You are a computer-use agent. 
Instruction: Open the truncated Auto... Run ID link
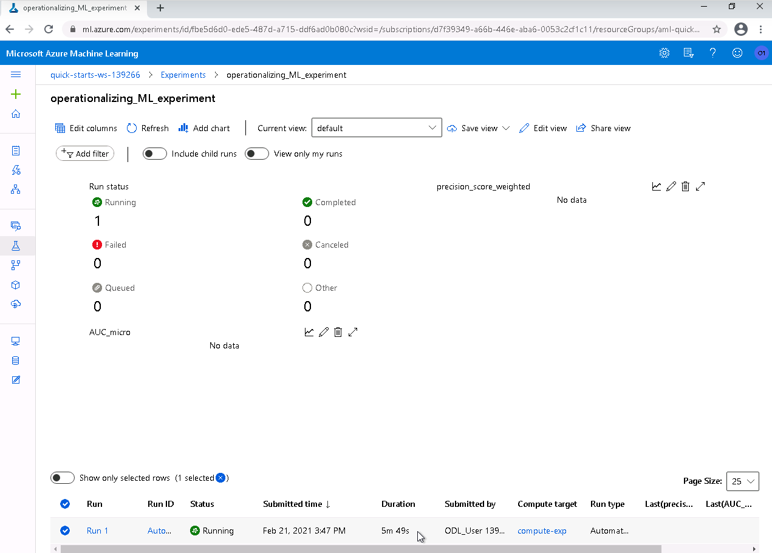[x=160, y=531]
